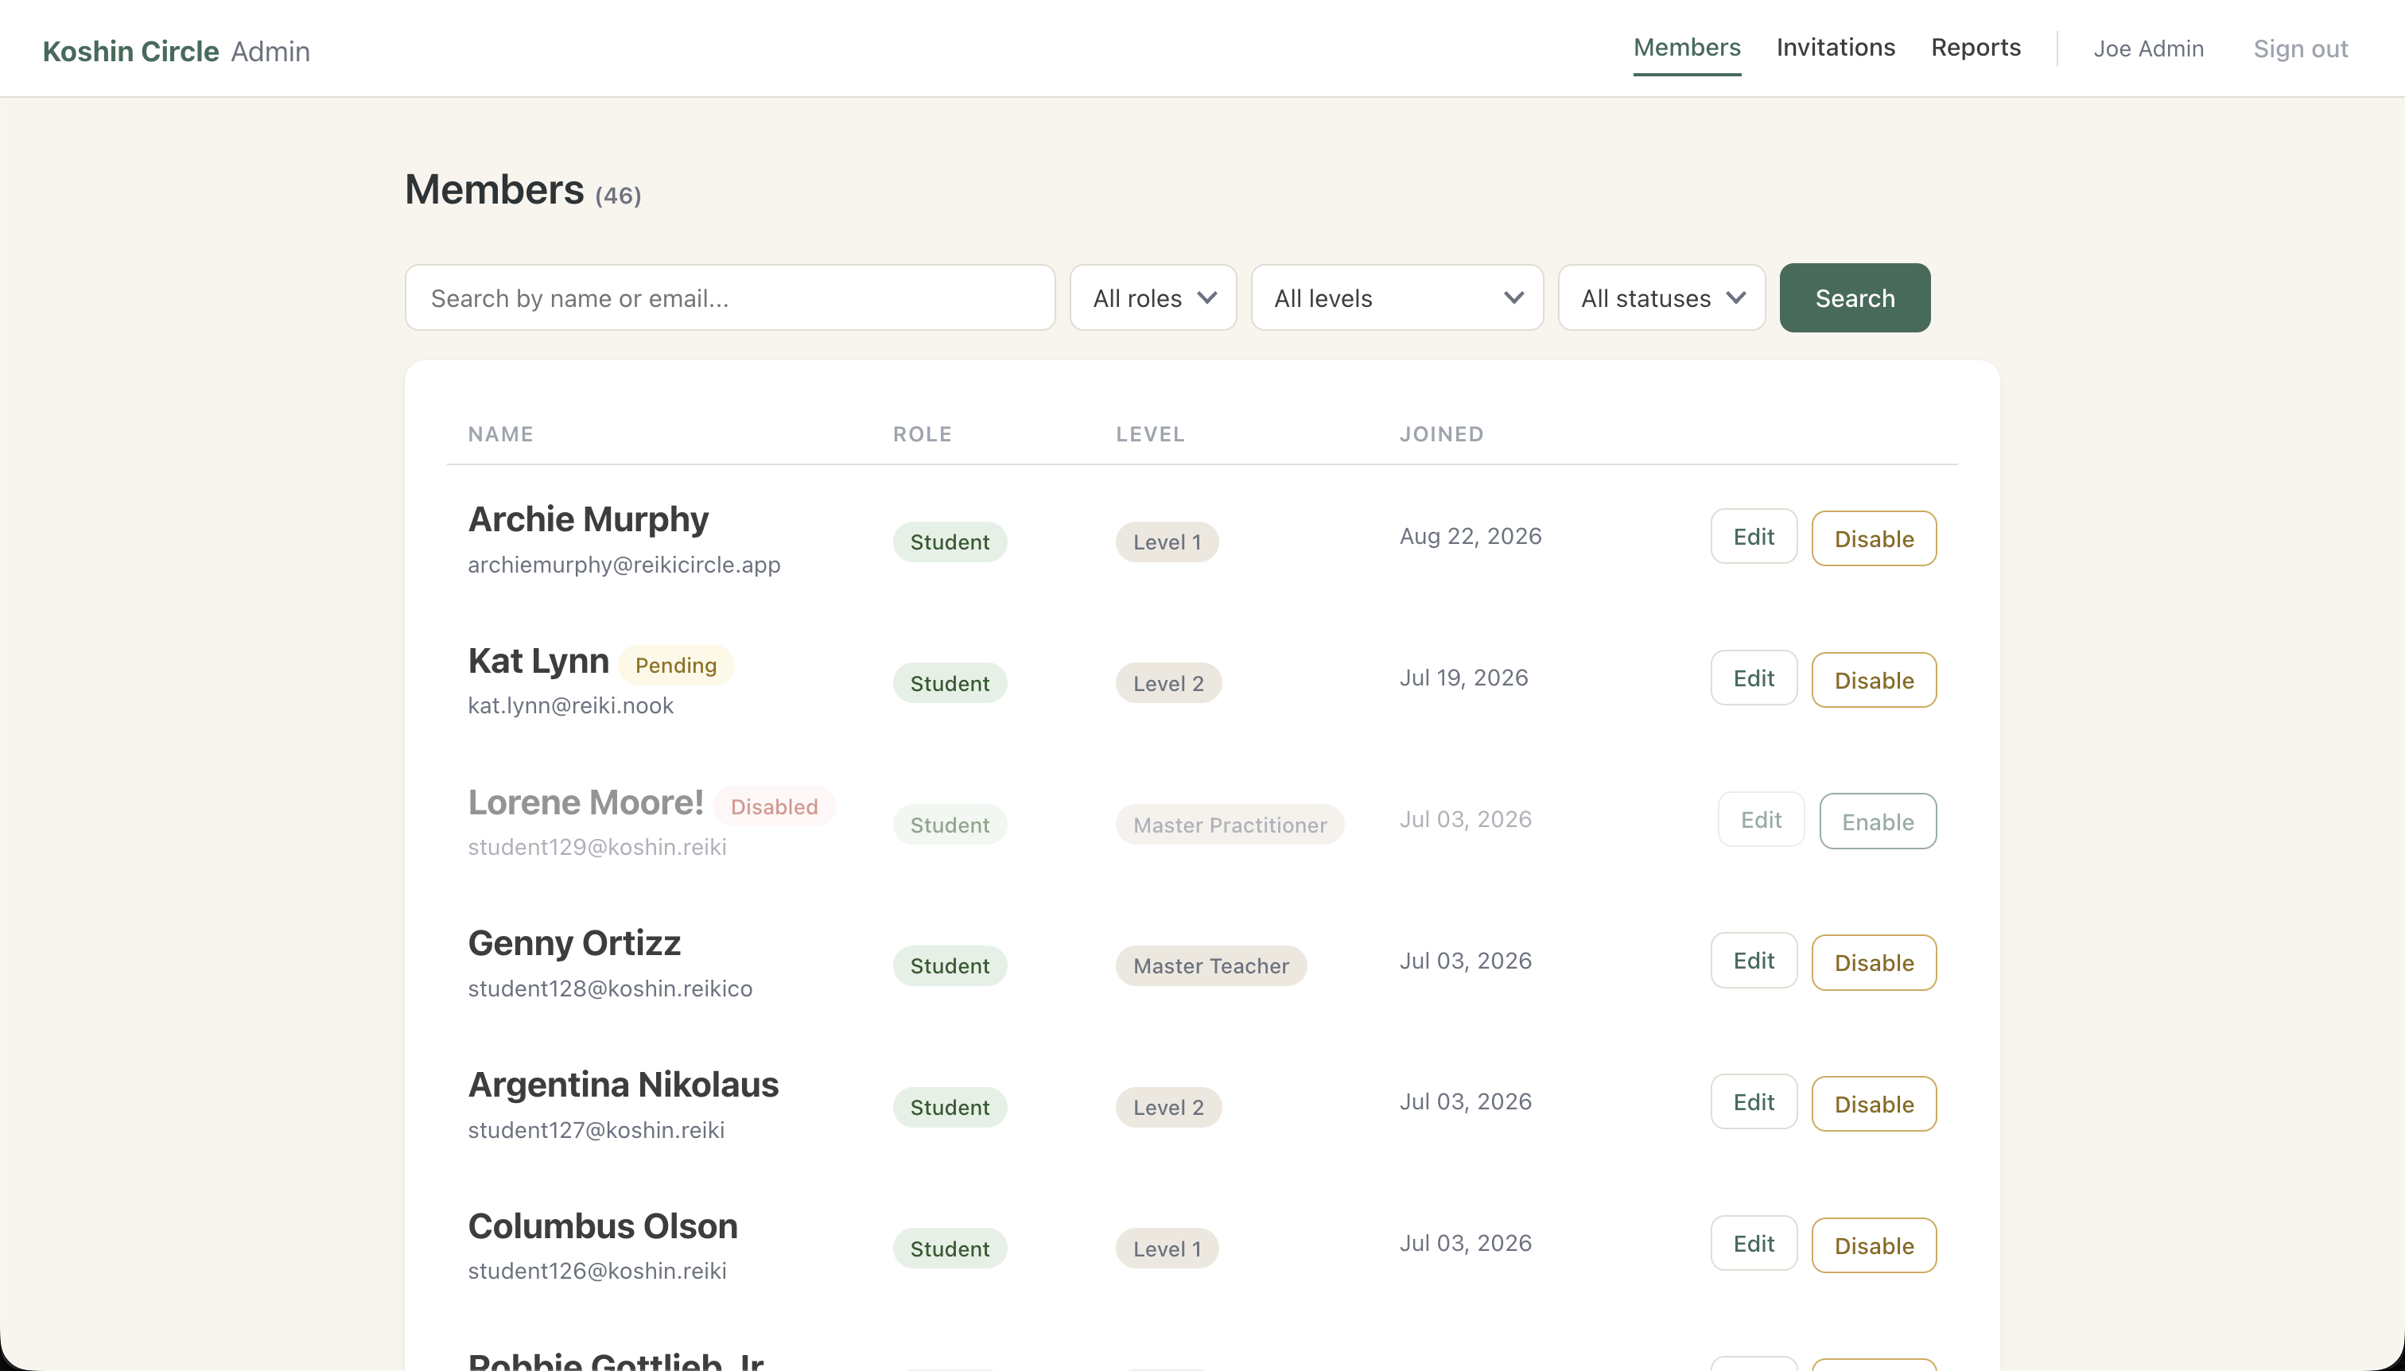The image size is (2405, 1371).
Task: Open the All roles dropdown
Action: 1152,297
